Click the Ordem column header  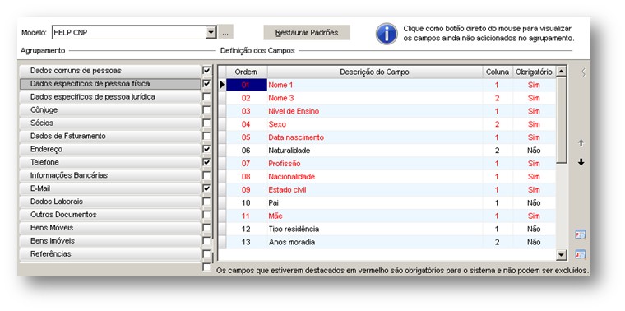(x=247, y=72)
